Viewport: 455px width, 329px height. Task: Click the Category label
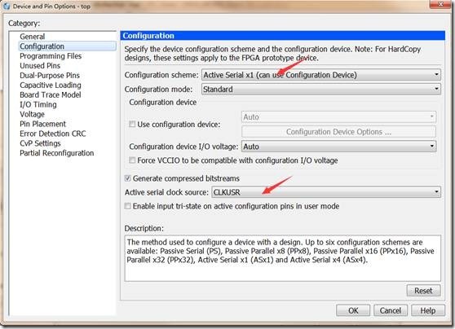tap(24, 23)
